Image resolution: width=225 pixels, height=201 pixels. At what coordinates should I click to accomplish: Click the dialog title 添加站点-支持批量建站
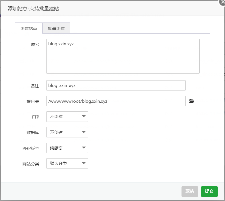coord(33,9)
